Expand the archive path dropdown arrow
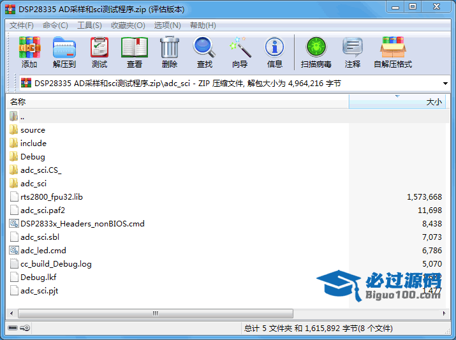456x340 pixels. click(x=445, y=84)
